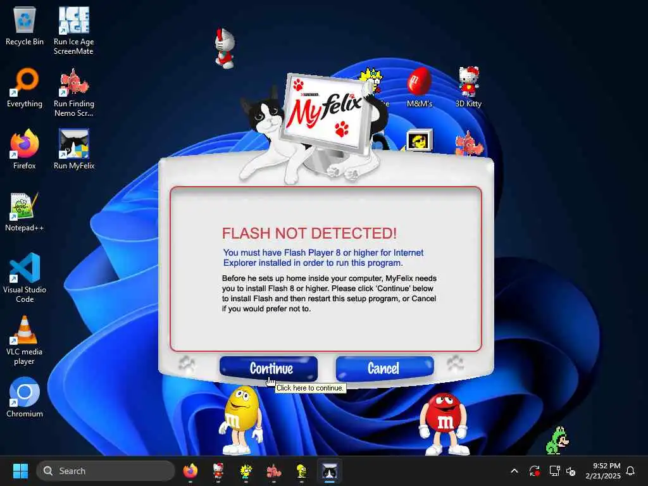The image size is (648, 486).
Task: Select the Everything search desktop shortcut
Action: (25, 87)
